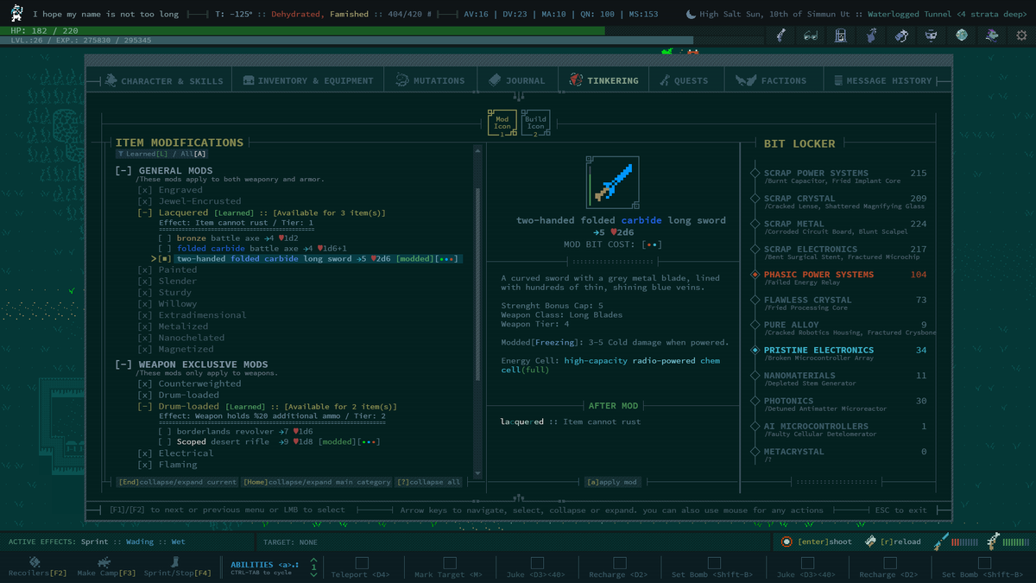The image size is (1036, 583).
Task: Click the sword weapon icon in bottom-right status
Action: pos(940,542)
